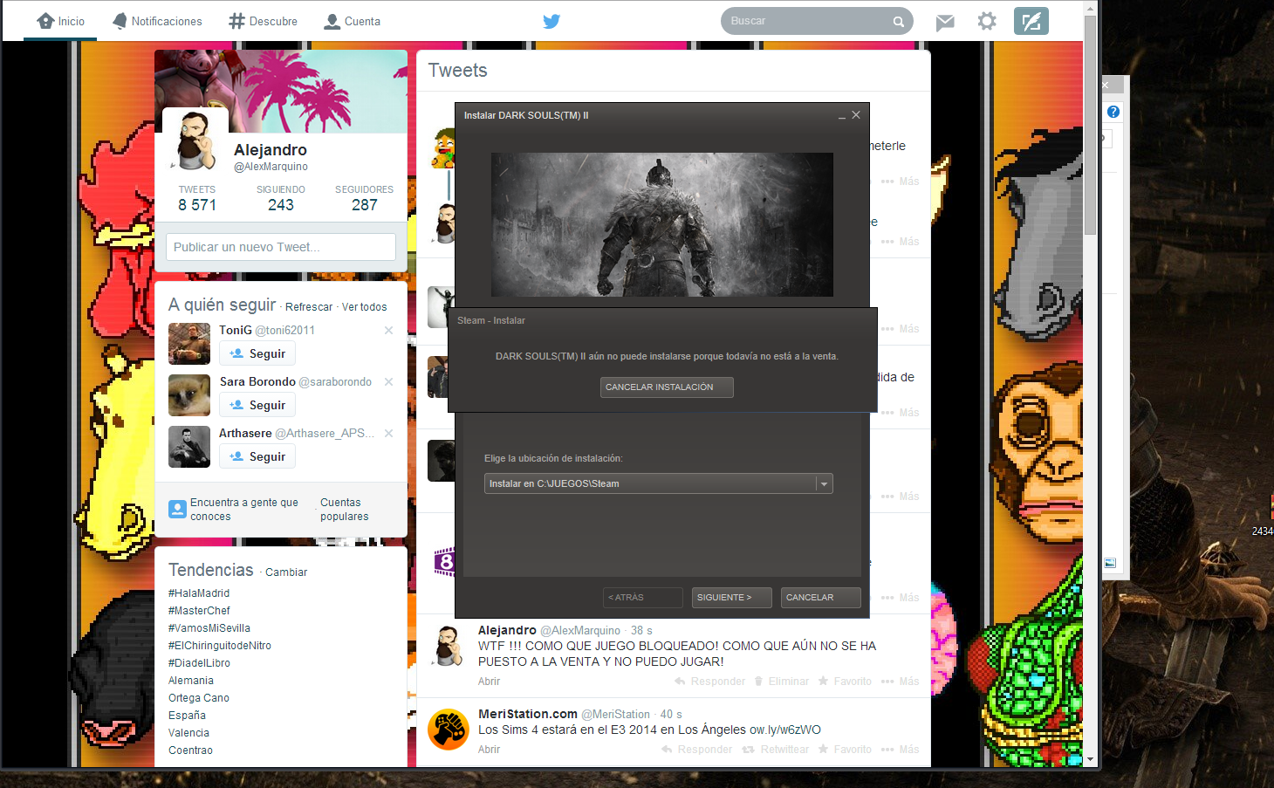Open ToniG avatar thumbnail
Viewport: 1274px width, 788px height.
tap(189, 344)
